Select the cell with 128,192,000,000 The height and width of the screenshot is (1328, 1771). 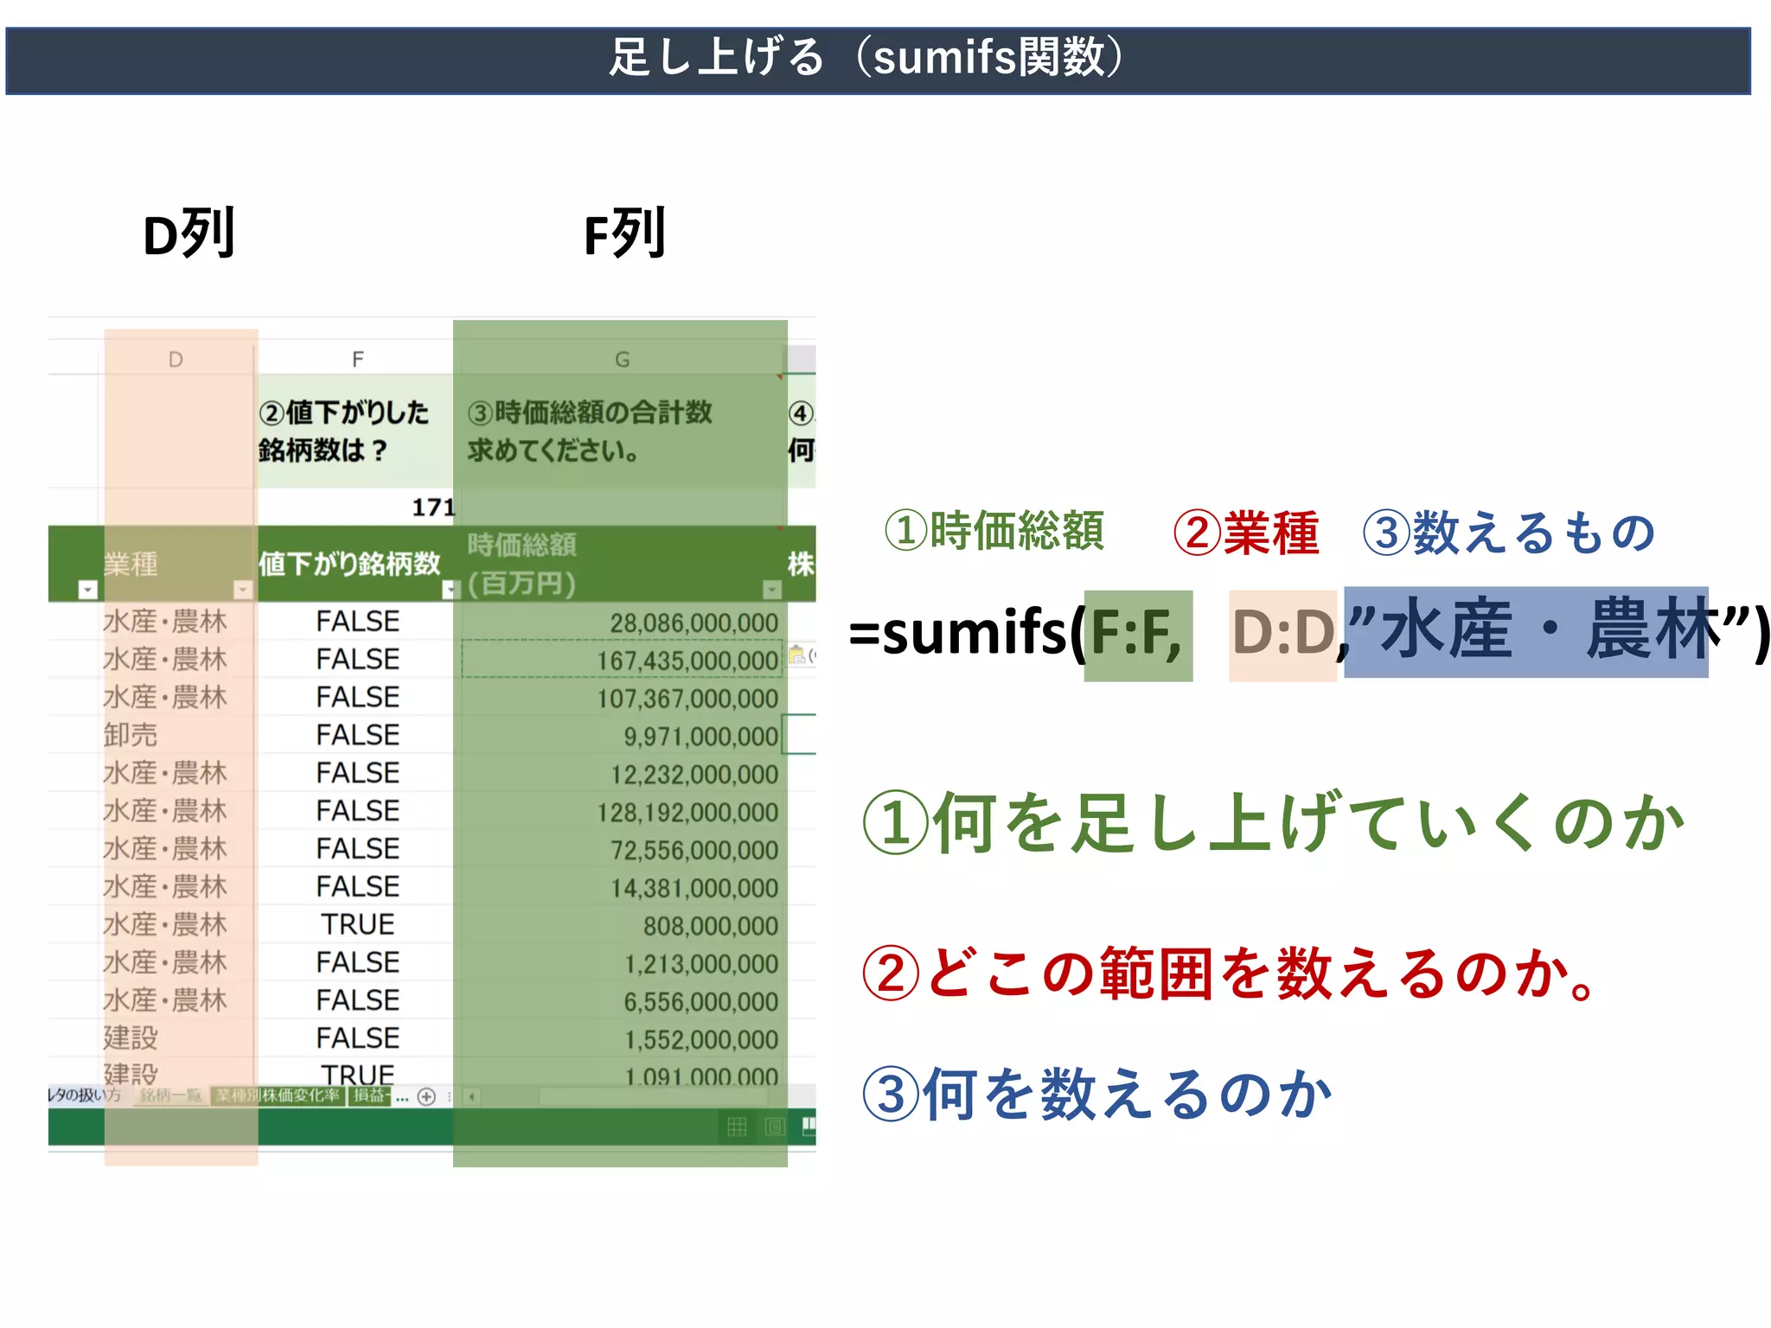click(621, 812)
